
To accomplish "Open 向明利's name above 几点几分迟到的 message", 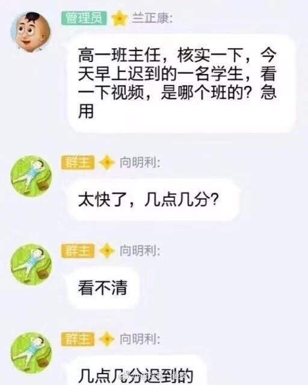I will pos(140,339).
